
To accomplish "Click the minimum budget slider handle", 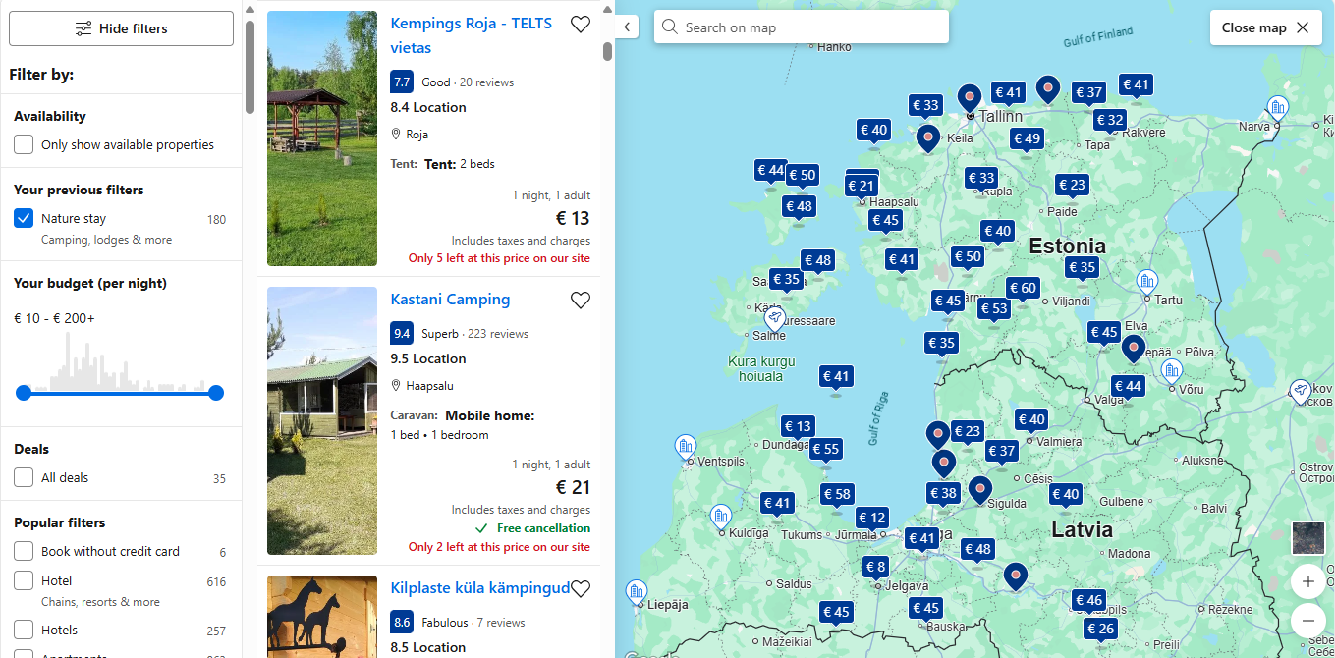I will [24, 393].
